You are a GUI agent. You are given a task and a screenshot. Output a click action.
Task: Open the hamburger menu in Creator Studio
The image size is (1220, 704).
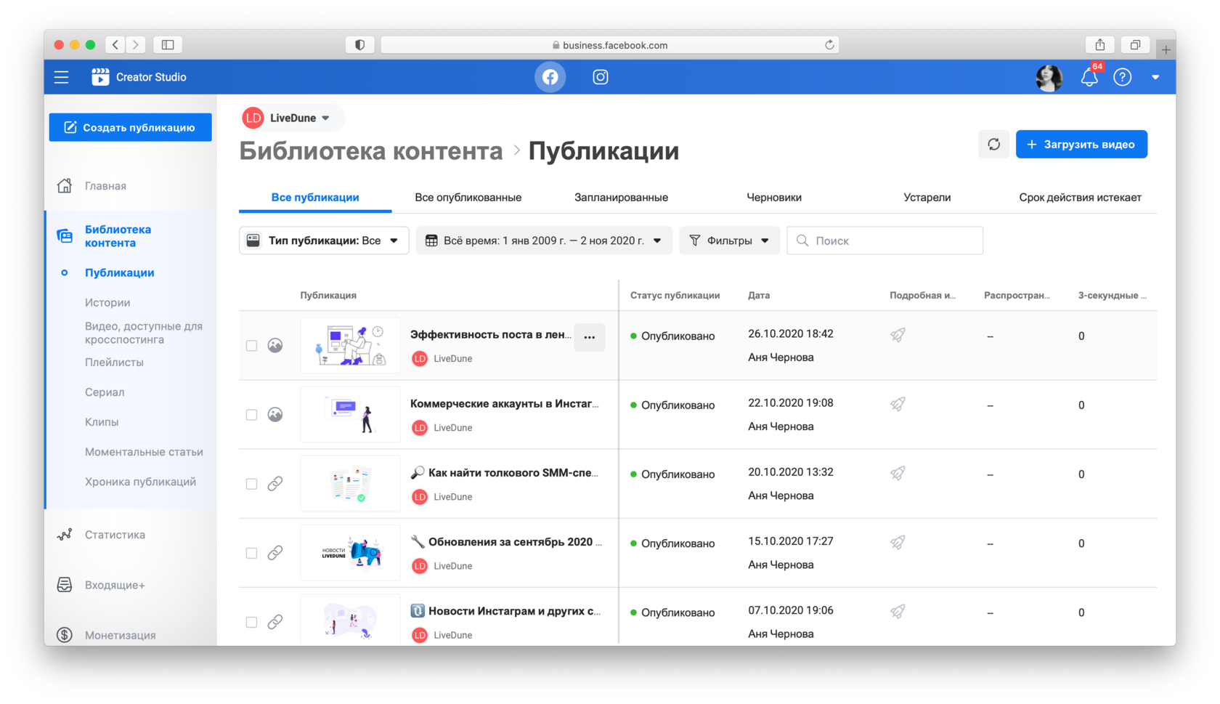tap(62, 77)
